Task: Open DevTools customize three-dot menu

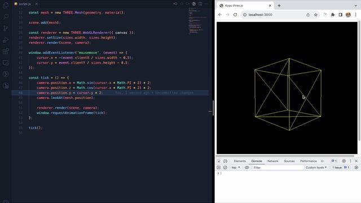Action: (350, 161)
